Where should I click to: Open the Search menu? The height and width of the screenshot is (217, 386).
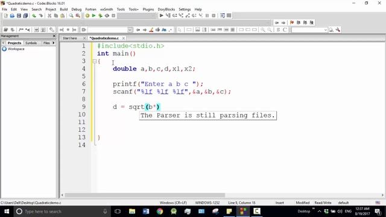click(x=36, y=10)
